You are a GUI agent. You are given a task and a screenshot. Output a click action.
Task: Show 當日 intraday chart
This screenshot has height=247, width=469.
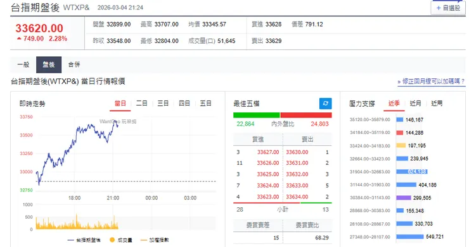[120, 104]
